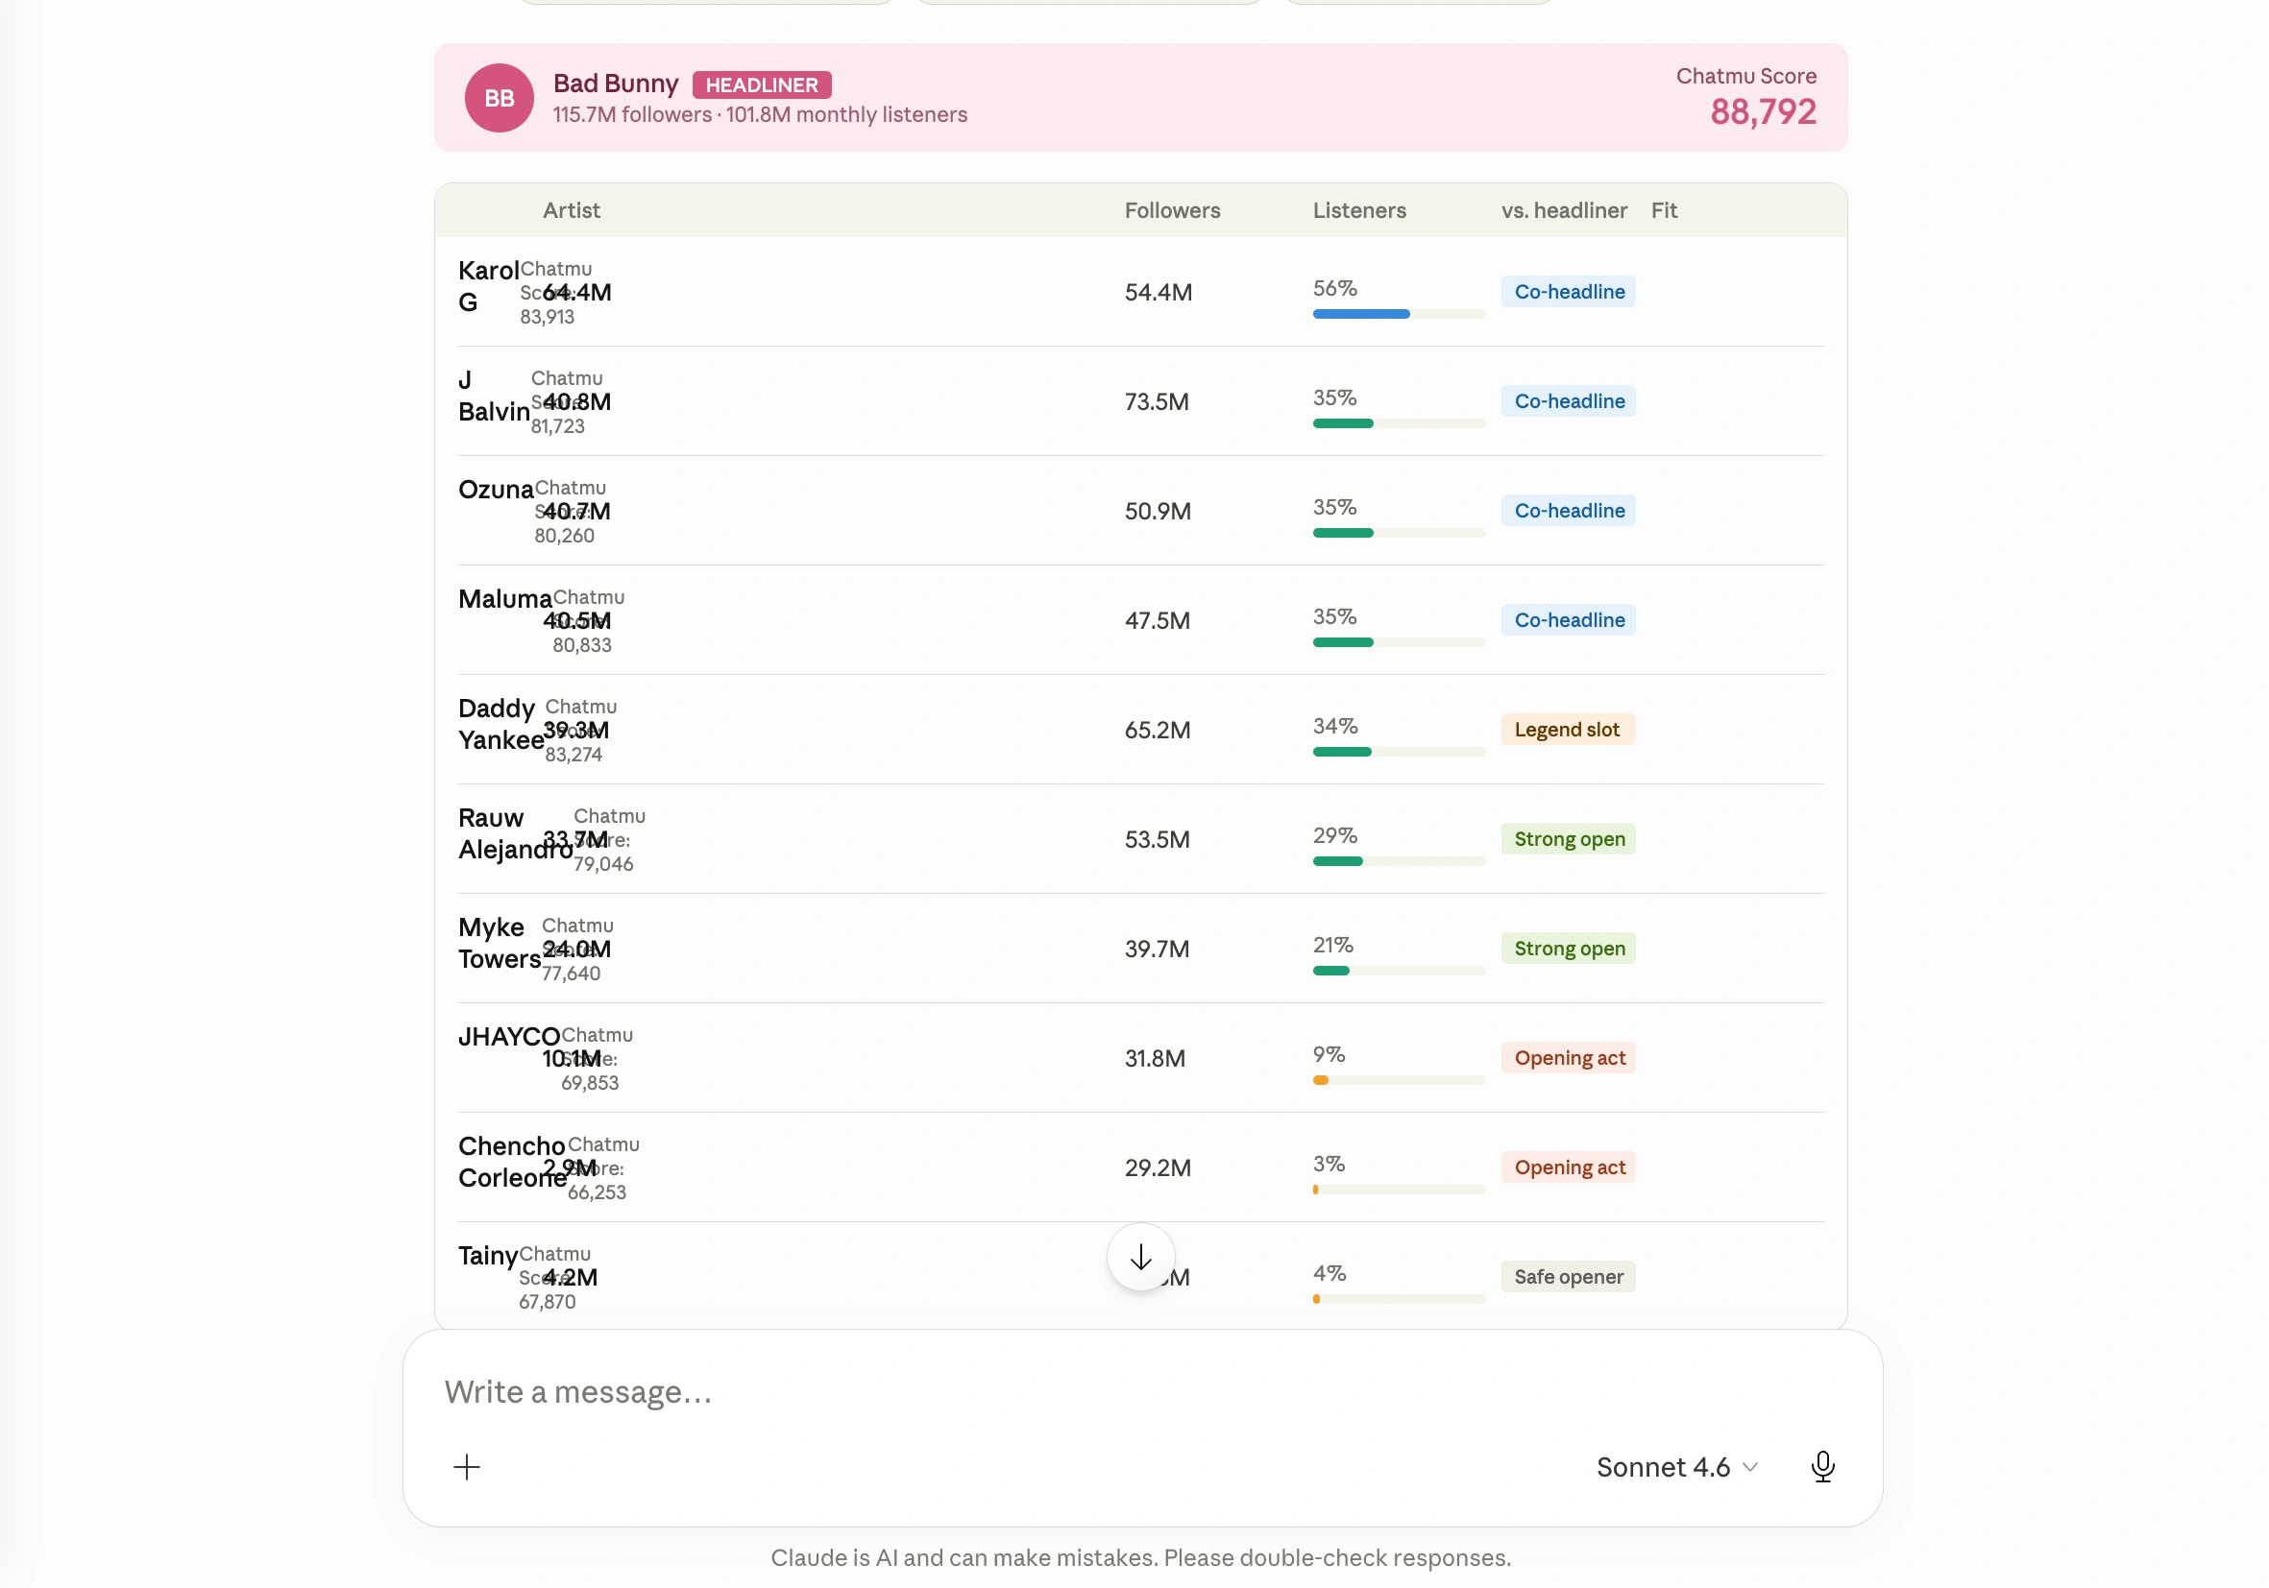Viewport: 2269px width, 1588px height.
Task: Click the scroll-down arrow button
Action: pos(1140,1257)
